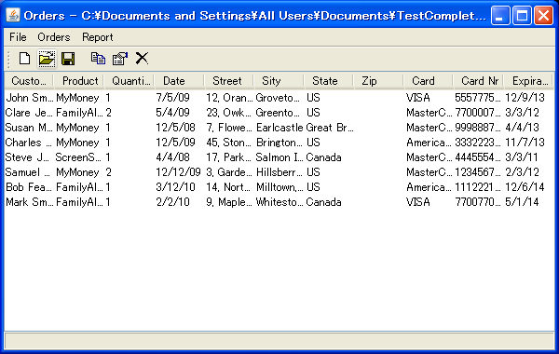
Task: Click card number cell 1234567...
Action: (x=479, y=172)
